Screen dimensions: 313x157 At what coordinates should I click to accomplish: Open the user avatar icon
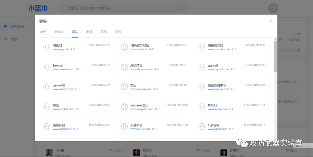coord(273,8)
